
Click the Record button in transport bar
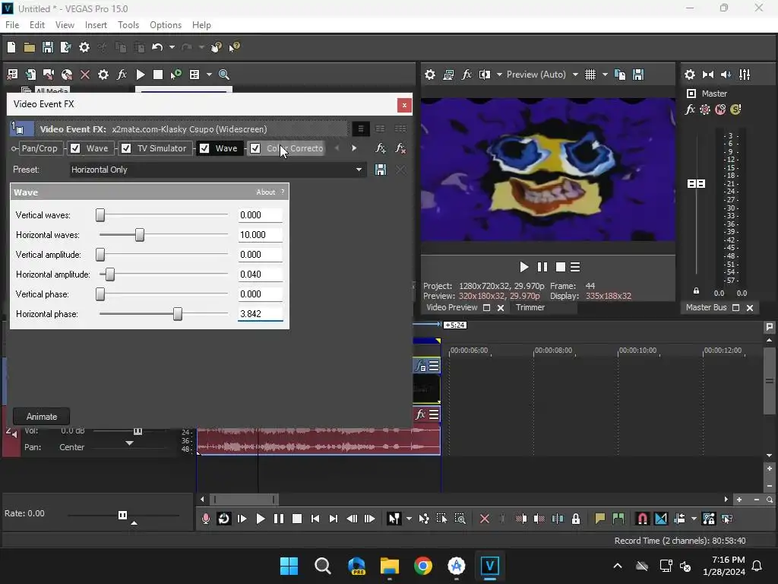(x=205, y=519)
